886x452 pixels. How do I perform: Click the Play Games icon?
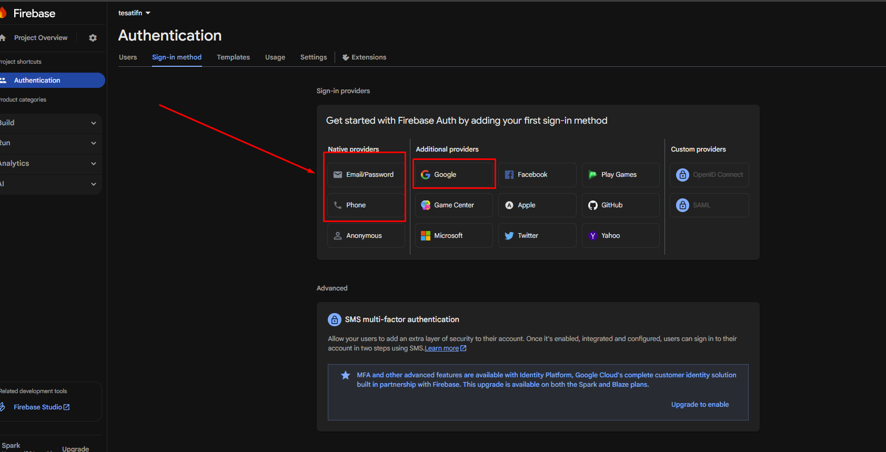tap(593, 175)
